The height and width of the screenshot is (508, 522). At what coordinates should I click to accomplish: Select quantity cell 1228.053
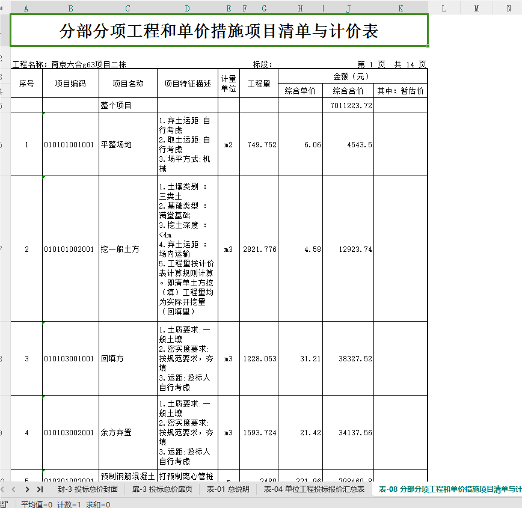pos(259,358)
